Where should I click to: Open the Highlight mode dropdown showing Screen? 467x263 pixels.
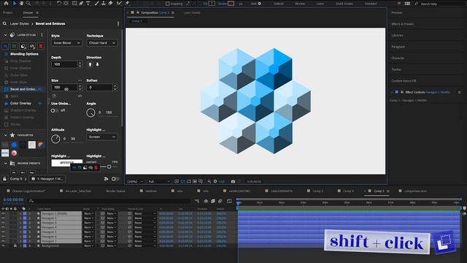click(102, 137)
